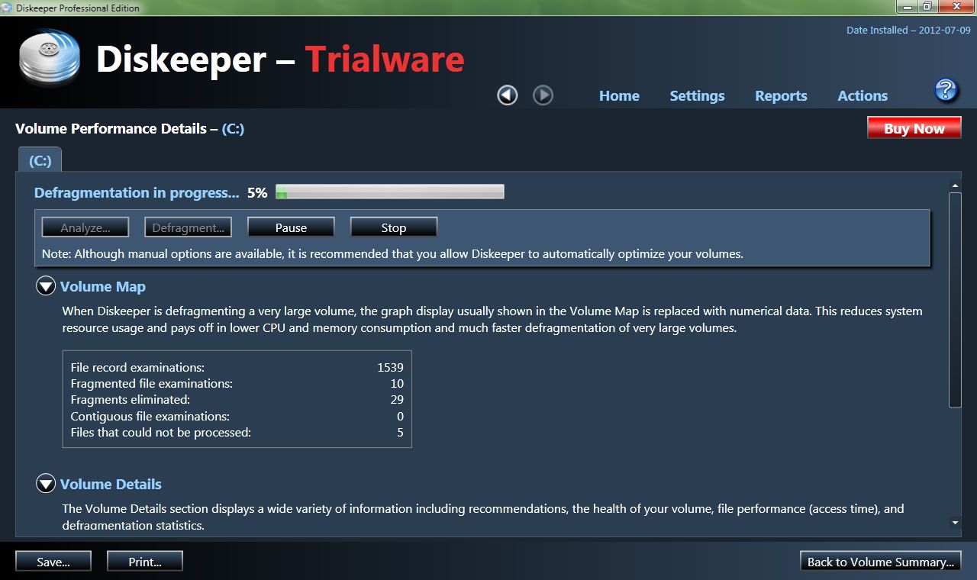This screenshot has height=580, width=977.
Task: Click the red Trialware title text
Action: coord(385,60)
